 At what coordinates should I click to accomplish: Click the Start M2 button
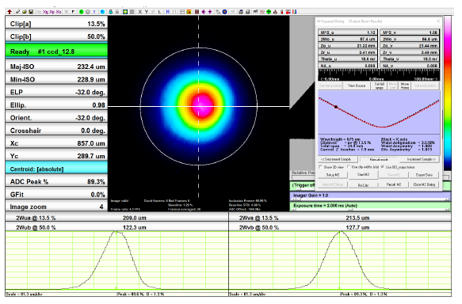coord(363,175)
